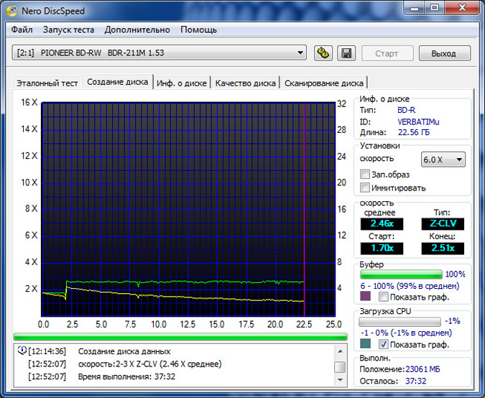Click the 22.56 ГБ length value
This screenshot has height=398, width=485.
click(414, 132)
